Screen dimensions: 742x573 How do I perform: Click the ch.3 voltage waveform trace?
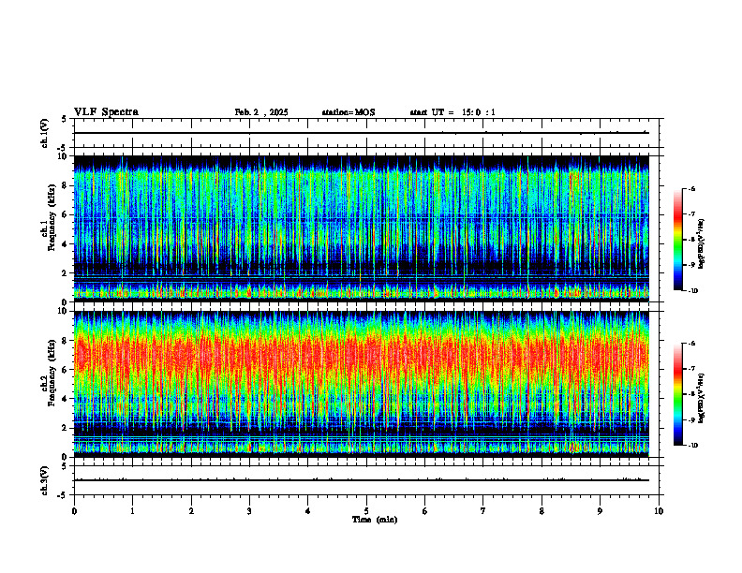click(x=362, y=480)
